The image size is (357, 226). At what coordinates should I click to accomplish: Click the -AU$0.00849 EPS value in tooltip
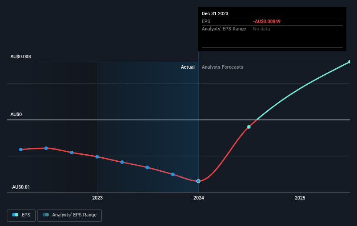tap(267, 21)
